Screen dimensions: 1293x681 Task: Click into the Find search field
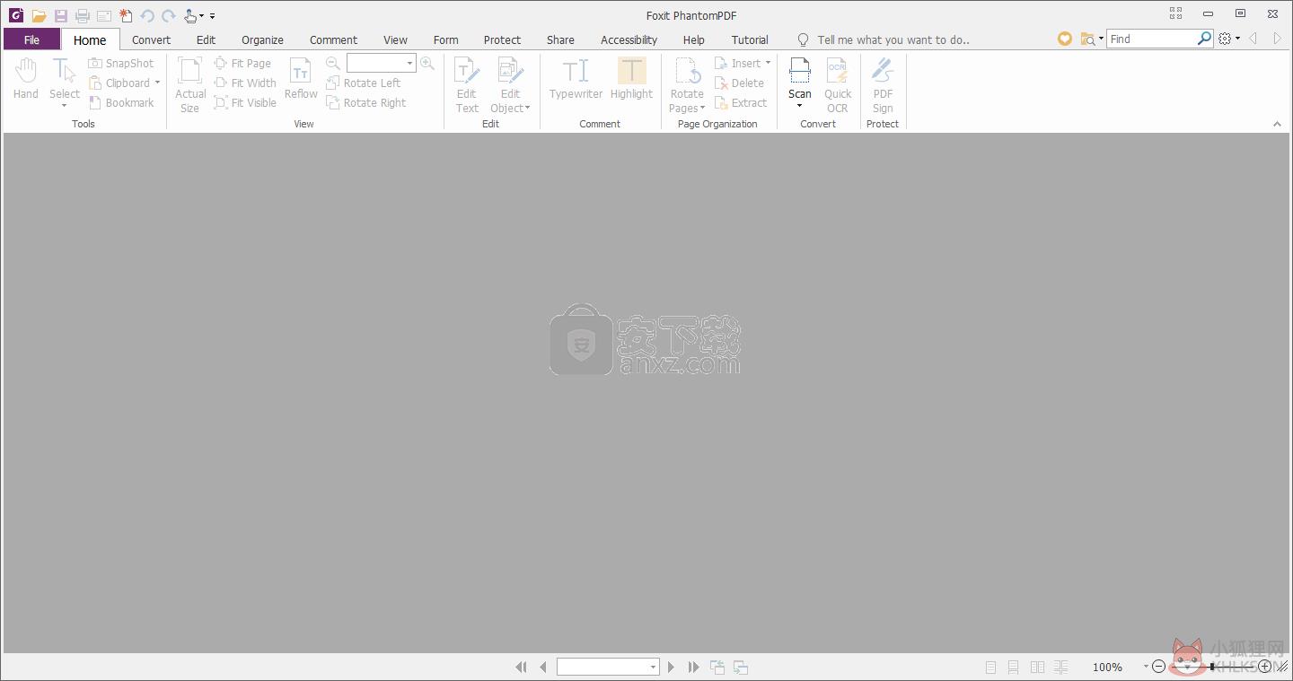point(1152,39)
